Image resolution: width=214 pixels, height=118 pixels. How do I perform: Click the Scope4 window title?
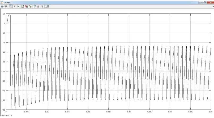[x=7, y=3]
